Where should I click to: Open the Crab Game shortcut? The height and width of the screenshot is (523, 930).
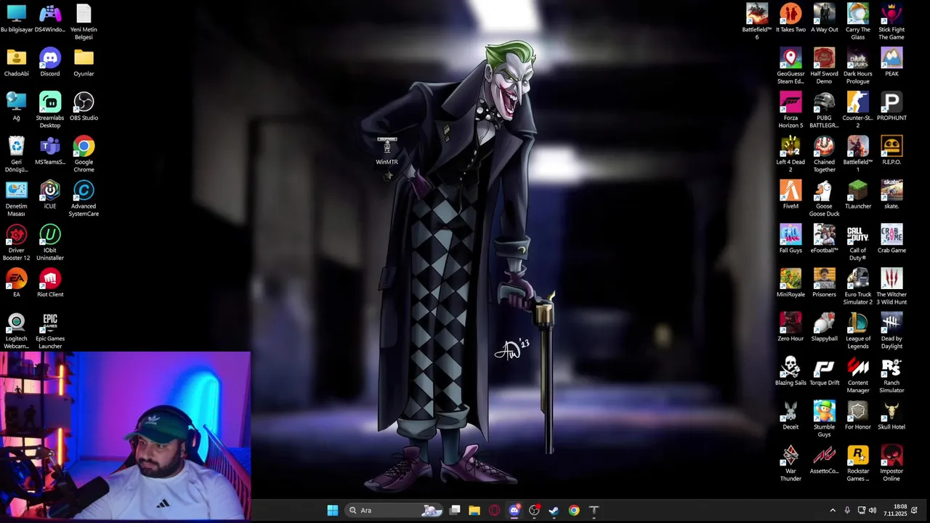[x=891, y=240]
